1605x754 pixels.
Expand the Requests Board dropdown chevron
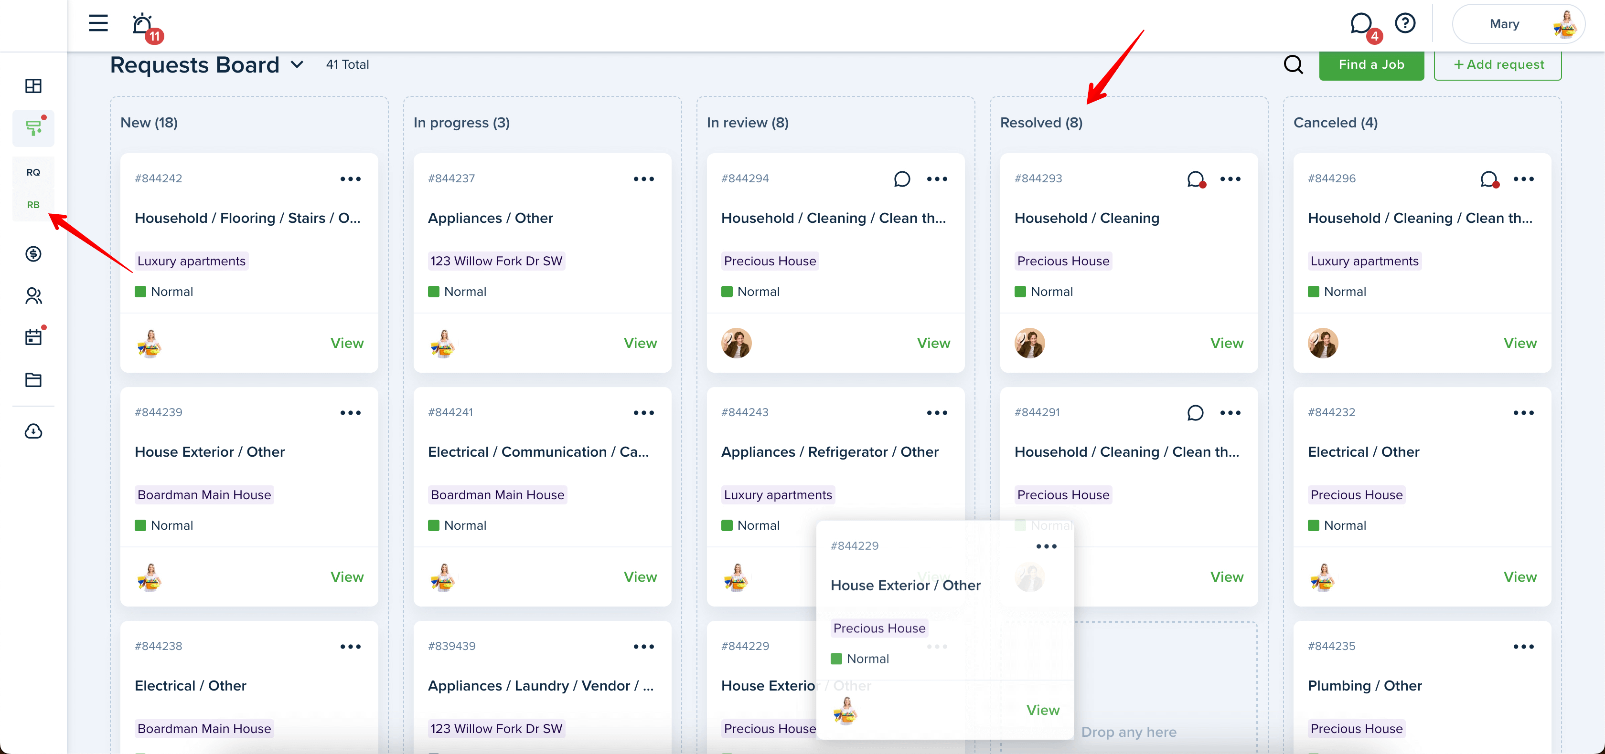point(297,65)
